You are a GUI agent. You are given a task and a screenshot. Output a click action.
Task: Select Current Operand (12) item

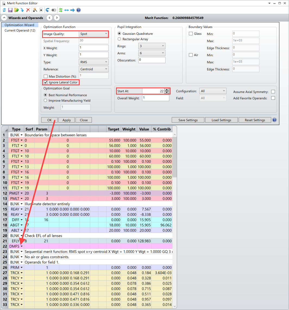point(20,30)
